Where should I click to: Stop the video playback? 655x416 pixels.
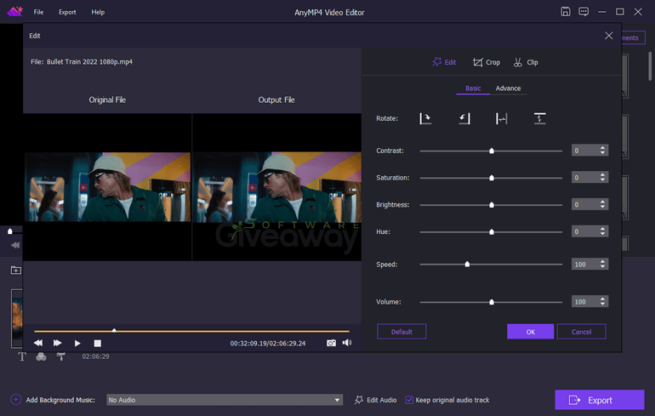97,343
